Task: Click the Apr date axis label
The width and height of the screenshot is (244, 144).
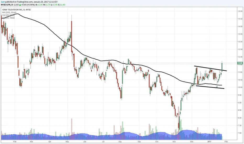Action: [50, 142]
